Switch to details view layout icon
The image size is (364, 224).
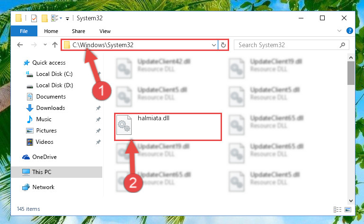337,209
